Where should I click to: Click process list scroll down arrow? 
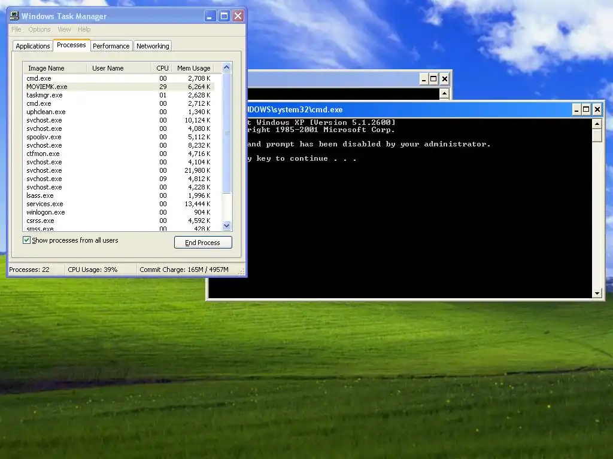click(226, 225)
